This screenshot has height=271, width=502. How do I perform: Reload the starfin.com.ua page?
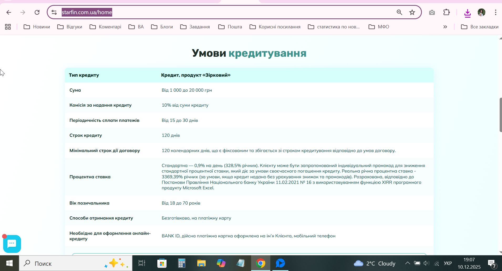tap(37, 12)
